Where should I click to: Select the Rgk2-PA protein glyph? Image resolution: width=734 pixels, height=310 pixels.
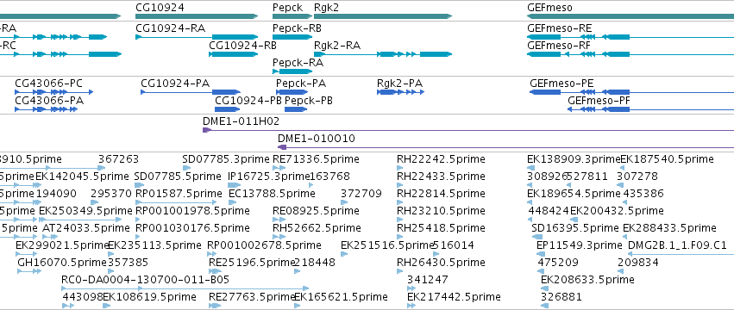[401, 92]
